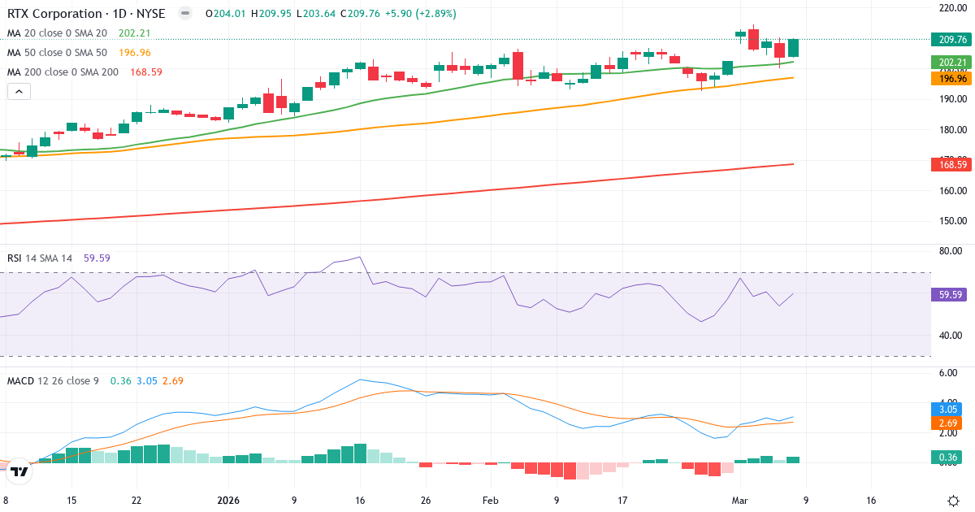Toggle symbol visibility with the eye icon beside the title
975x512 pixels.
click(x=184, y=13)
